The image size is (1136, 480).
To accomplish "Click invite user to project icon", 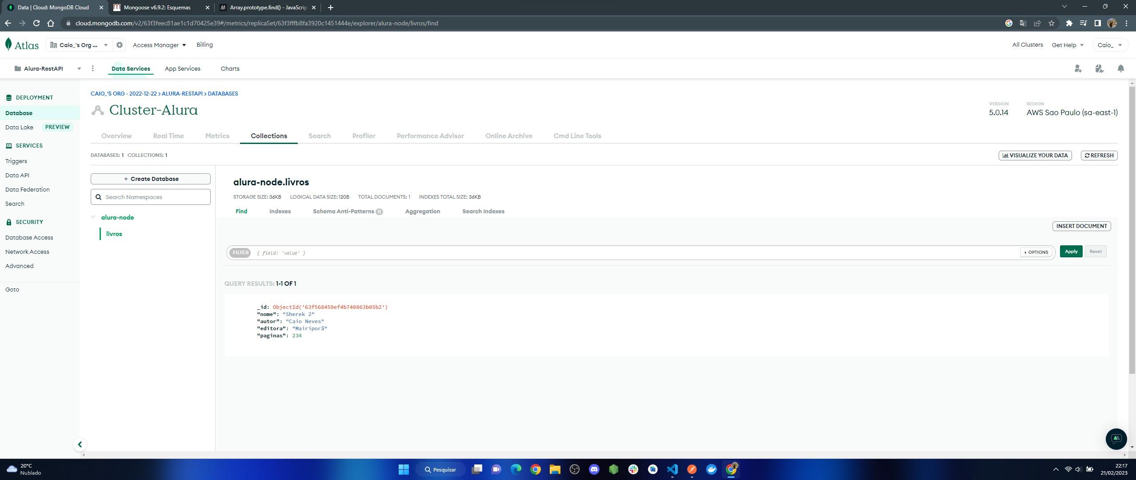I will (x=1078, y=68).
